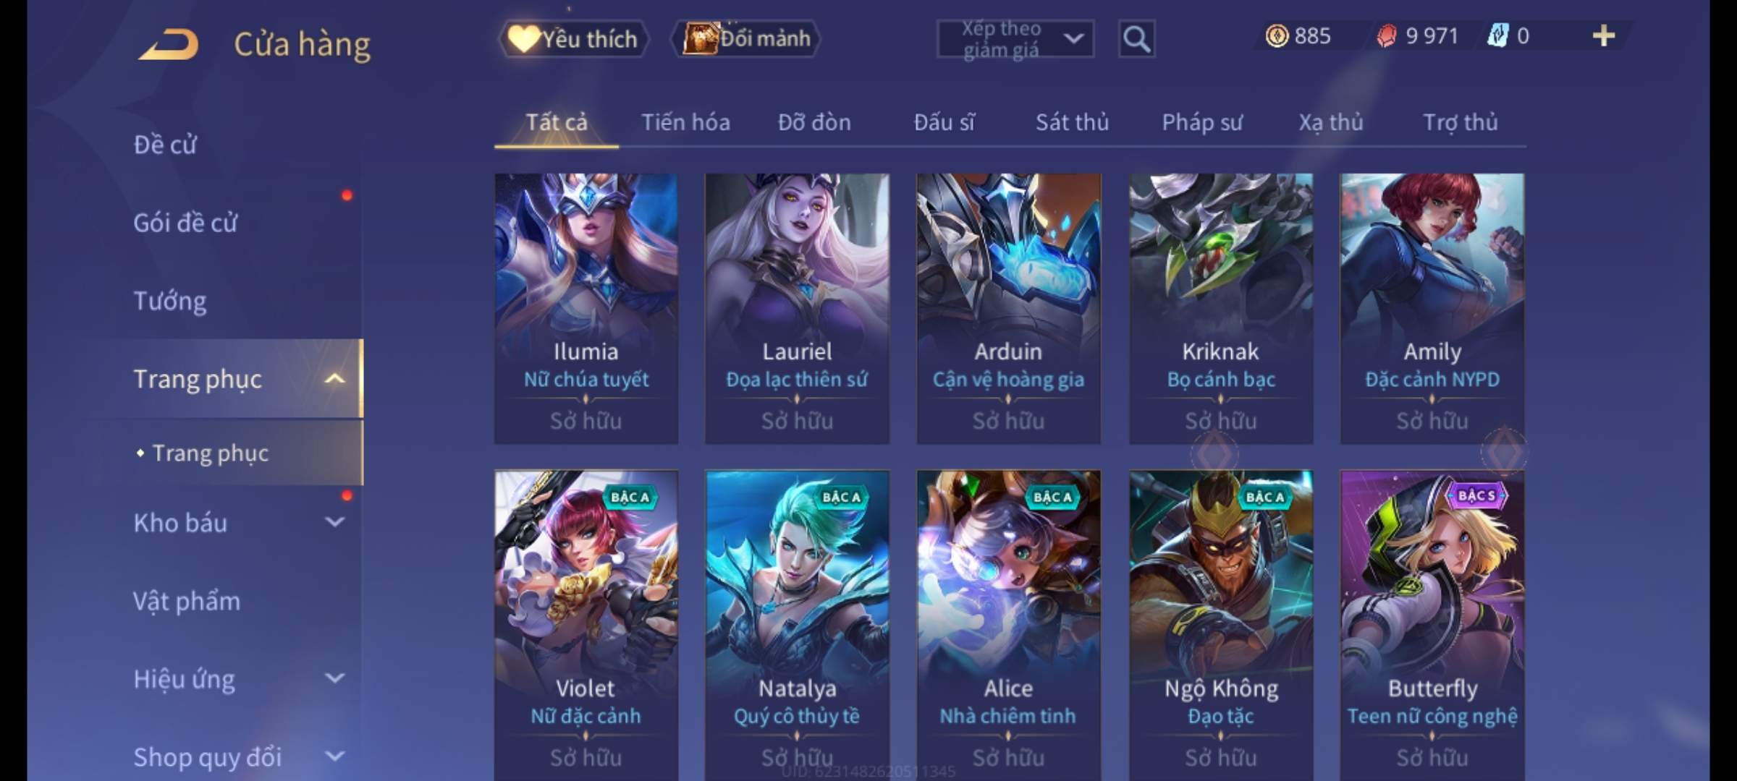Tap the back arrow icon

169,44
